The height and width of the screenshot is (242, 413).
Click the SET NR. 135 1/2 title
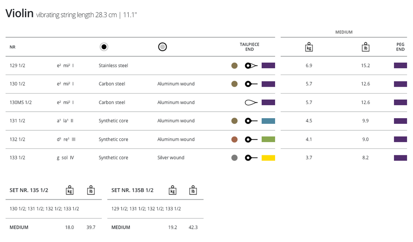pos(29,190)
